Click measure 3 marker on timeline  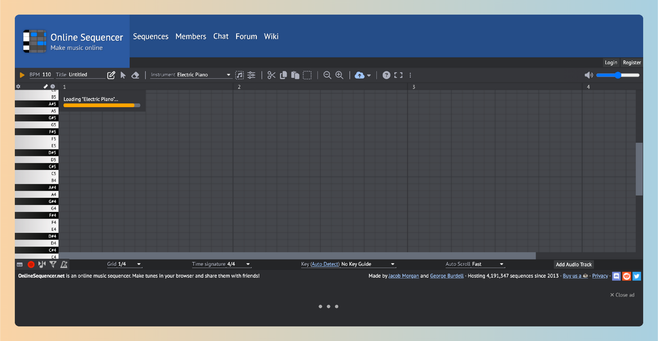pyautogui.click(x=414, y=87)
